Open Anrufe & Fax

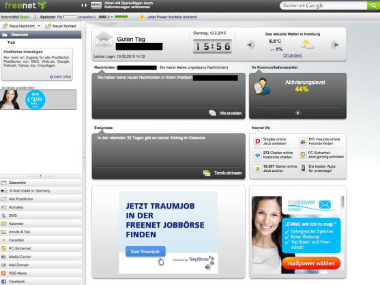[41, 232]
